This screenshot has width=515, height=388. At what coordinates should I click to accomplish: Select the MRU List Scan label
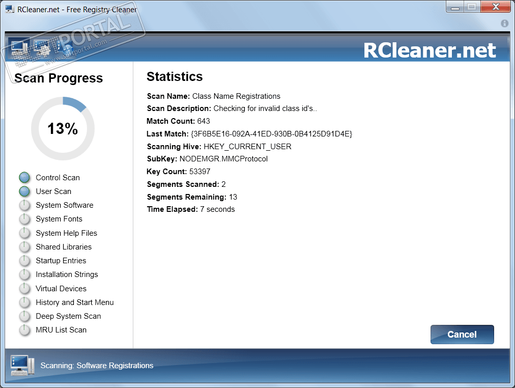[x=61, y=330]
